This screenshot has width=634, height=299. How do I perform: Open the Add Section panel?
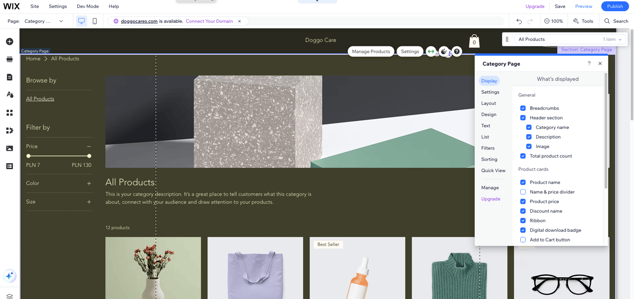tap(9, 59)
